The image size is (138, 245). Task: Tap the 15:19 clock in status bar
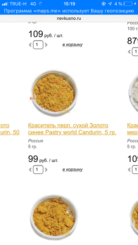coord(69,4)
